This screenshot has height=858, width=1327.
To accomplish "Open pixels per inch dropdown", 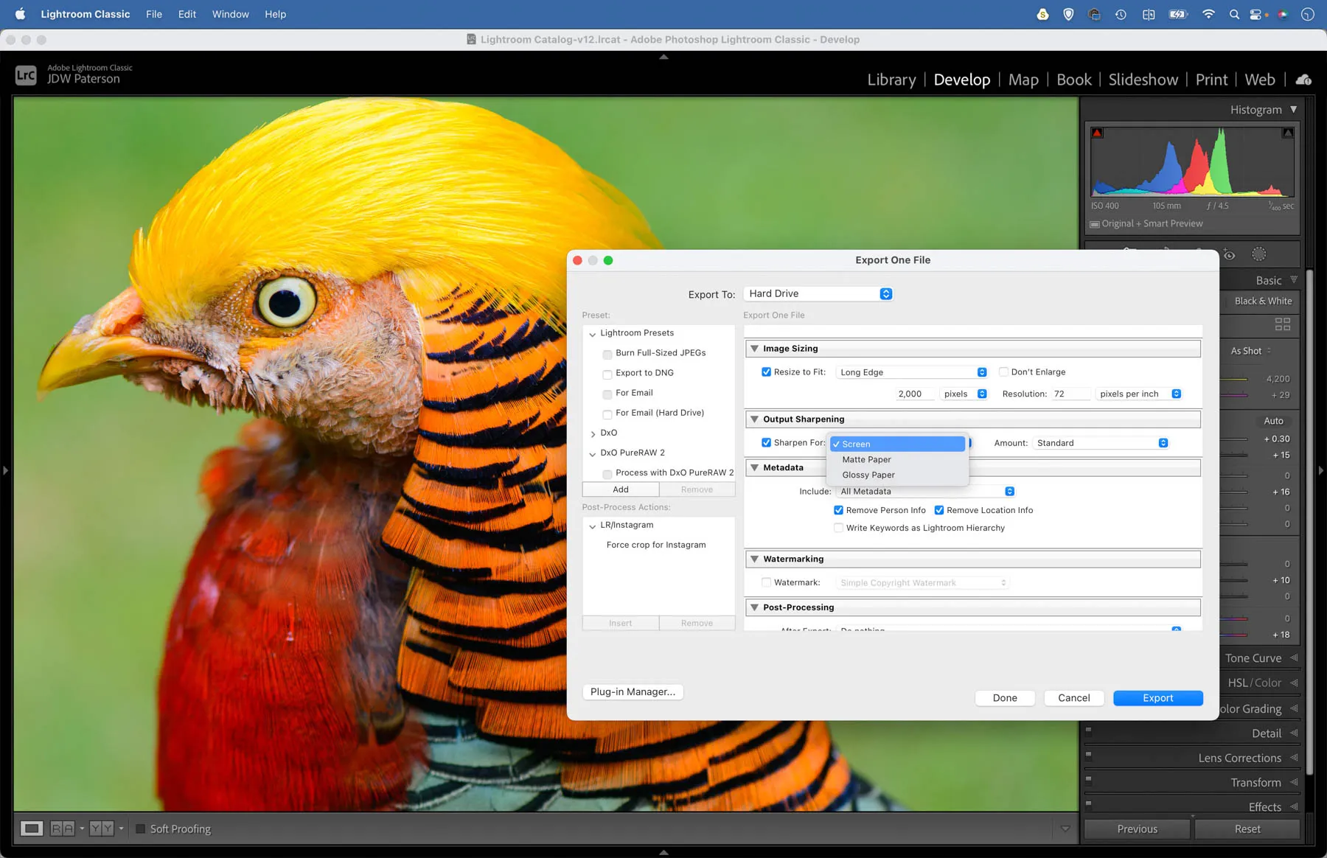I will point(1139,394).
